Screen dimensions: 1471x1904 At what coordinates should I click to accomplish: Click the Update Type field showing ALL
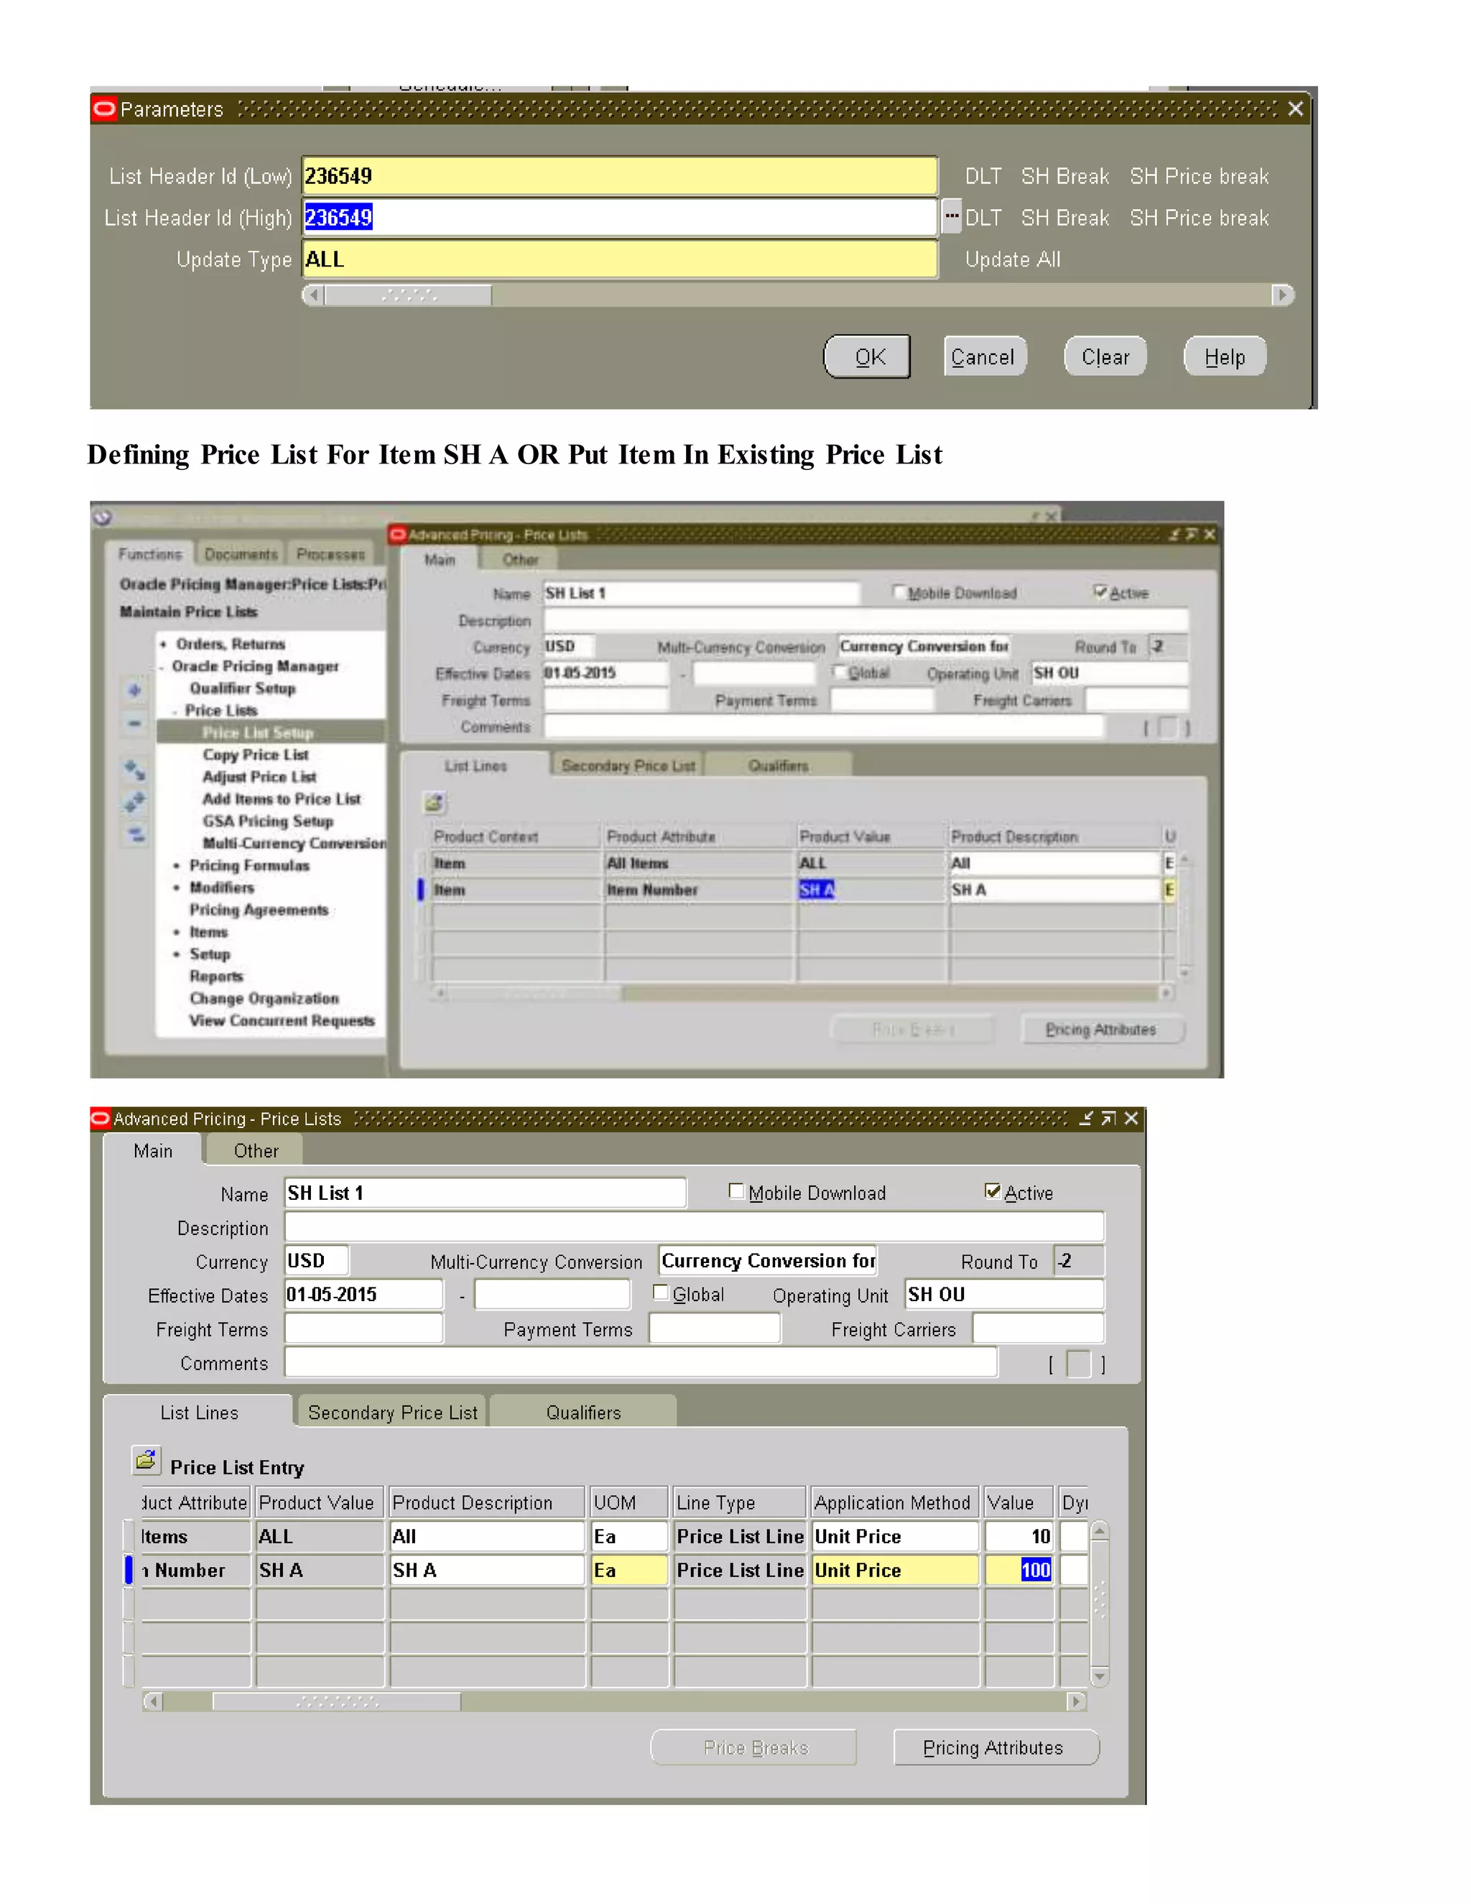[620, 259]
